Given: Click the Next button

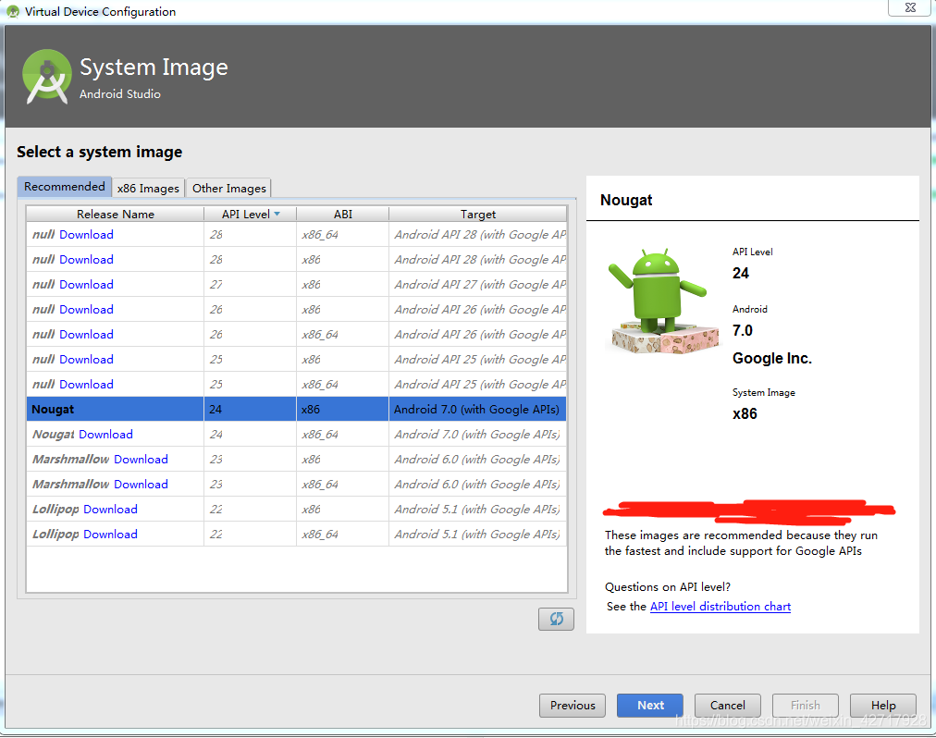Looking at the screenshot, I should (x=650, y=705).
